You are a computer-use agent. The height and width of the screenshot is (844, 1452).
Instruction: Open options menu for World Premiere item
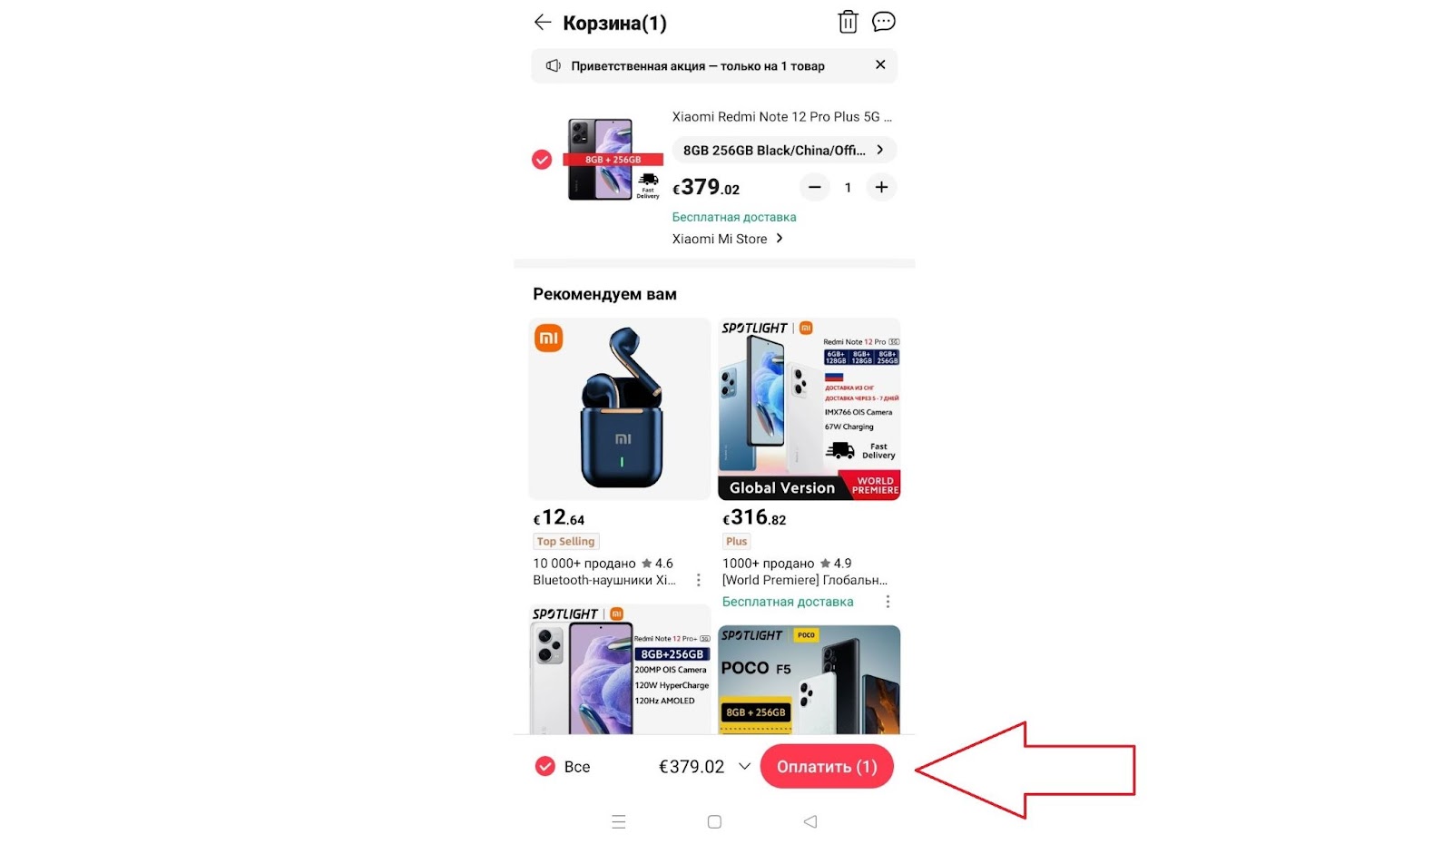(888, 602)
